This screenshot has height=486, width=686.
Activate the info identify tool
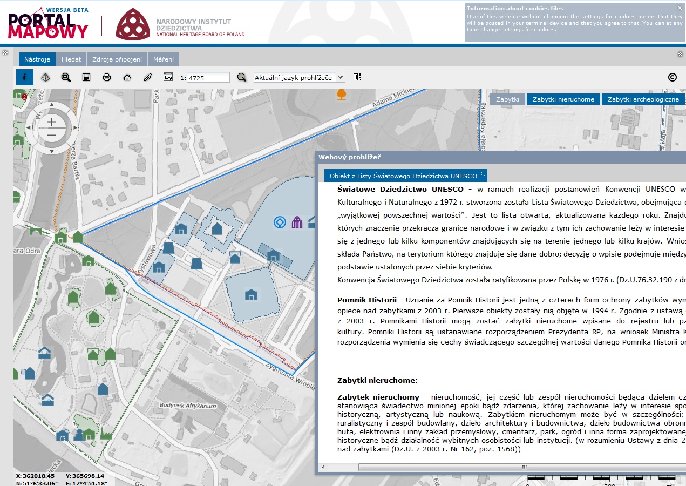click(25, 77)
